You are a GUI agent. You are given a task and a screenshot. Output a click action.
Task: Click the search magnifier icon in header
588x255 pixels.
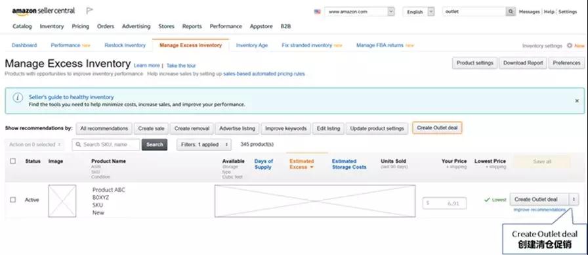point(511,12)
